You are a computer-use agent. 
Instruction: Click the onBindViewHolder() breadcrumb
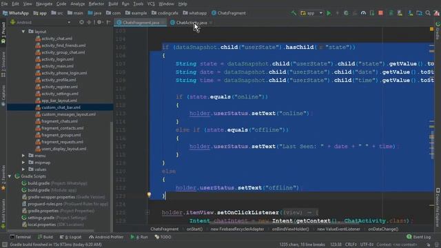[290, 229]
